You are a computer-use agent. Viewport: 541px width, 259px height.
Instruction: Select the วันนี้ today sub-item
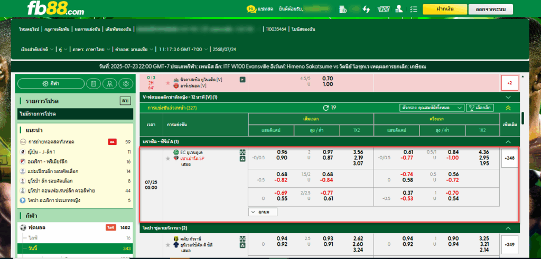75,248
